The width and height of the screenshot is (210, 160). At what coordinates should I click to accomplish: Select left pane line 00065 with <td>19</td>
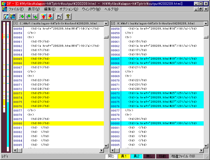click(59, 59)
